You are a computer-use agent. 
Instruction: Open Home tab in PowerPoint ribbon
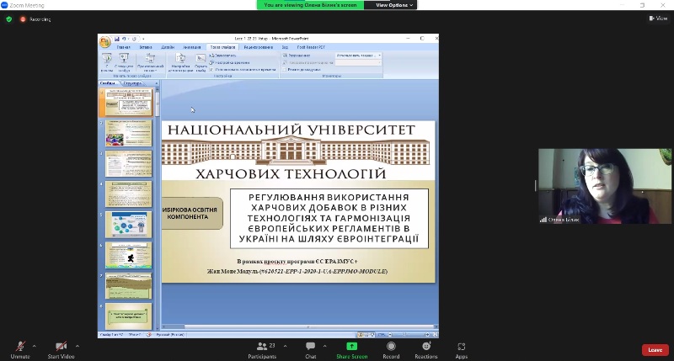coord(123,47)
